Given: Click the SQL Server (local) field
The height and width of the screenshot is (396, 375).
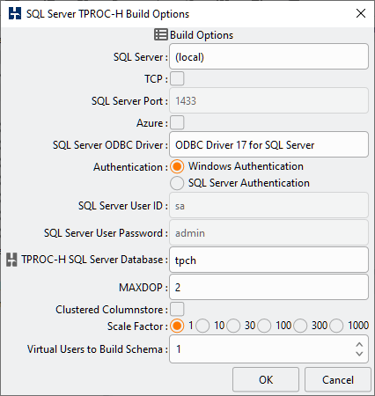Looking at the screenshot, I should coord(268,56).
